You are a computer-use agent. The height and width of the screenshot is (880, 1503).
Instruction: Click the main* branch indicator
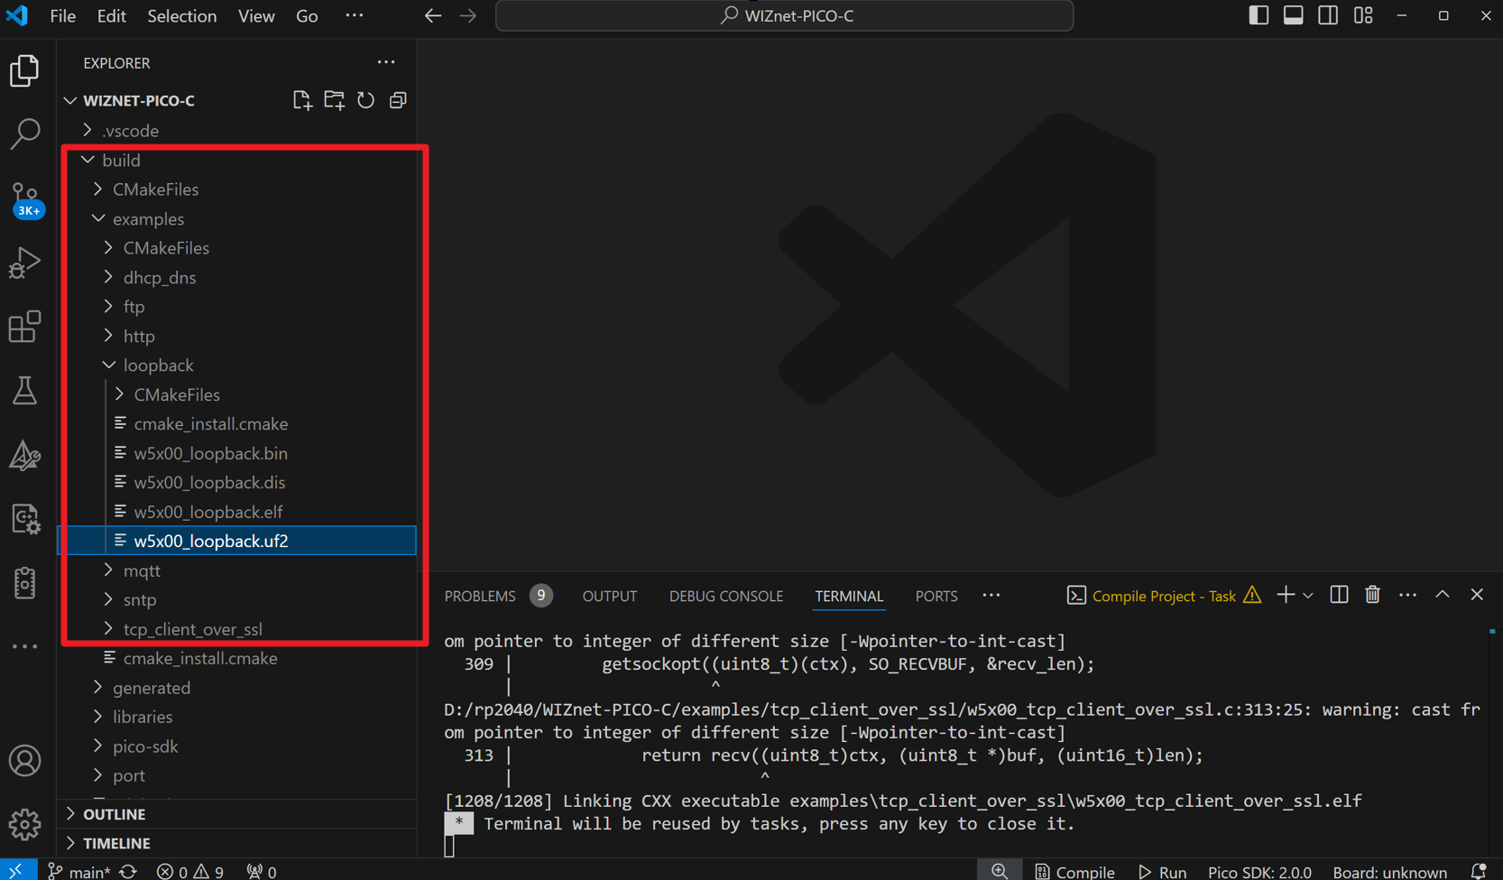pos(78,871)
